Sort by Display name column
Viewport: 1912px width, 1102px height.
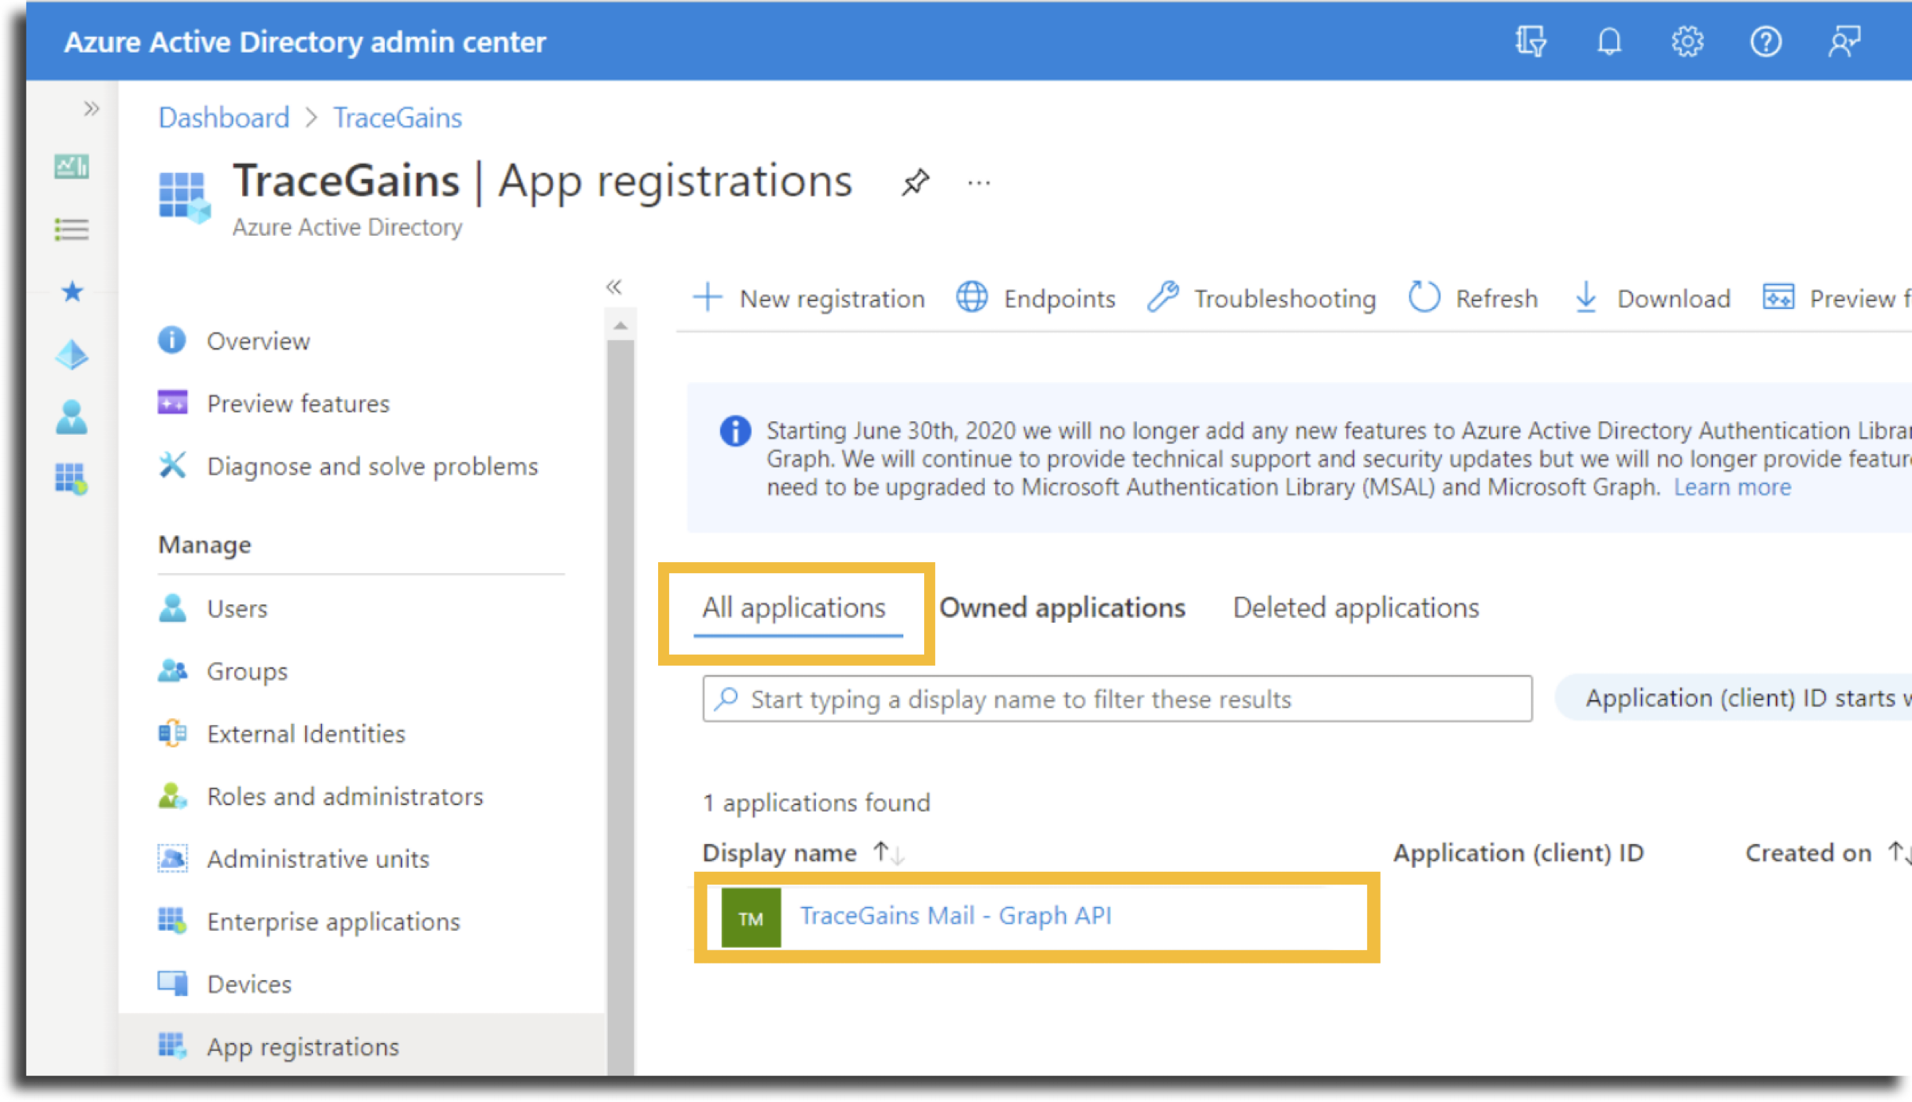pos(803,854)
